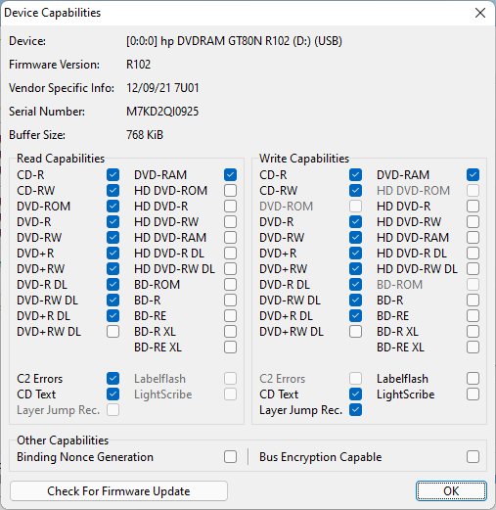Toggle Write LightScribe checkbox
Image resolution: width=496 pixels, height=510 pixels.
(x=473, y=394)
